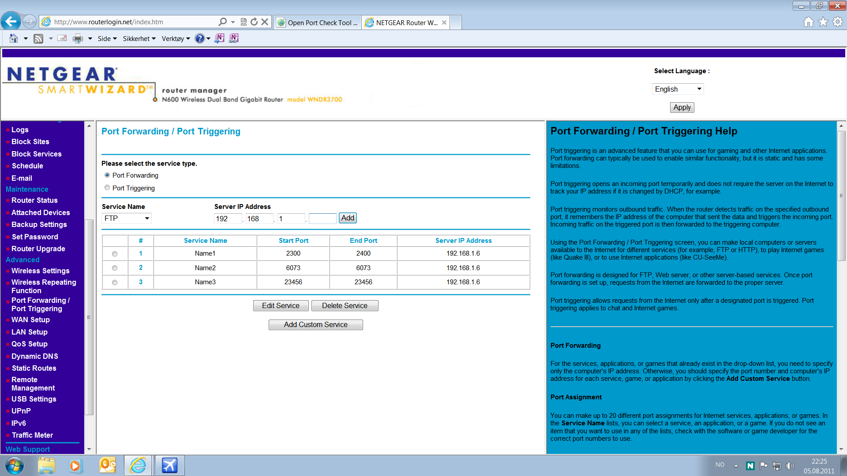Open the English language dropdown
The image size is (847, 476).
678,89
